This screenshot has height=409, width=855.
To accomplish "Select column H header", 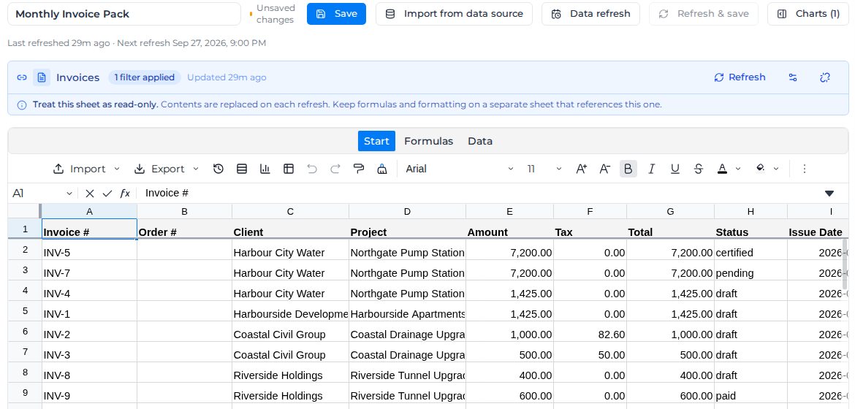I will 750,212.
